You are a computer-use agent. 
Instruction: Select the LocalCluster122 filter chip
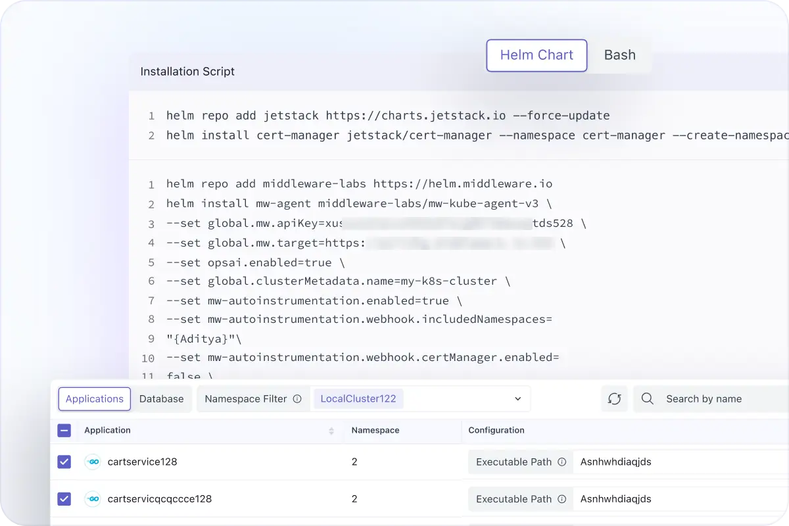tap(358, 398)
